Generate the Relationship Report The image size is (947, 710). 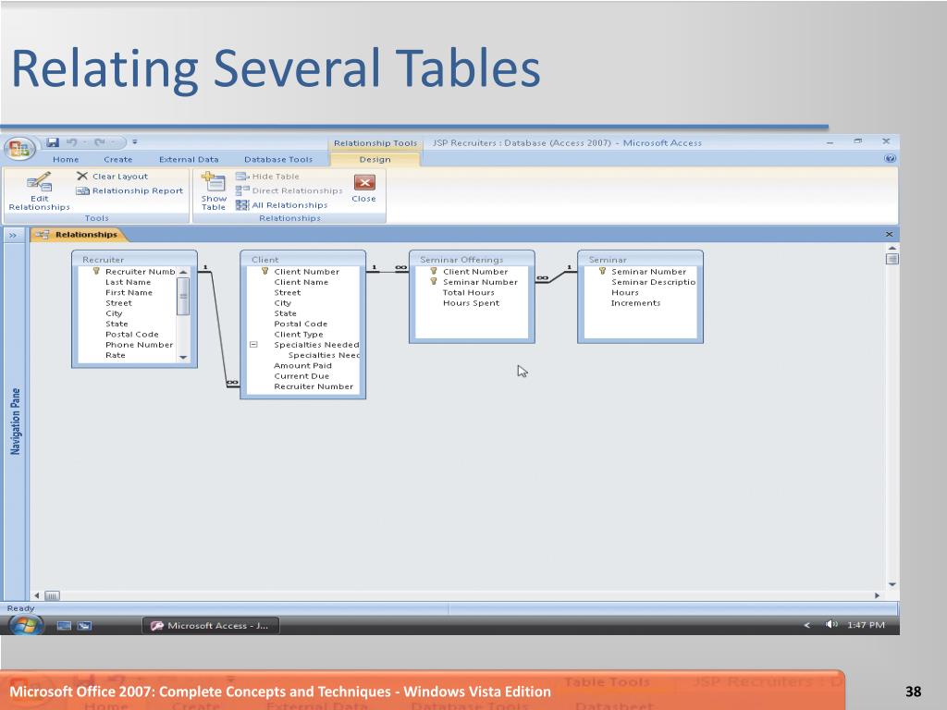tap(129, 190)
